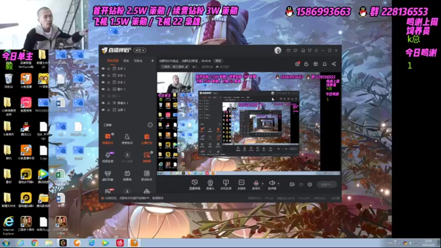The height and width of the screenshot is (248, 441).
Task: Open the mode pill next to app logo
Action: click(139, 50)
